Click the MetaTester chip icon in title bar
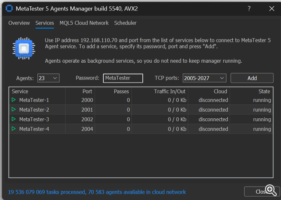 (x=9, y=8)
